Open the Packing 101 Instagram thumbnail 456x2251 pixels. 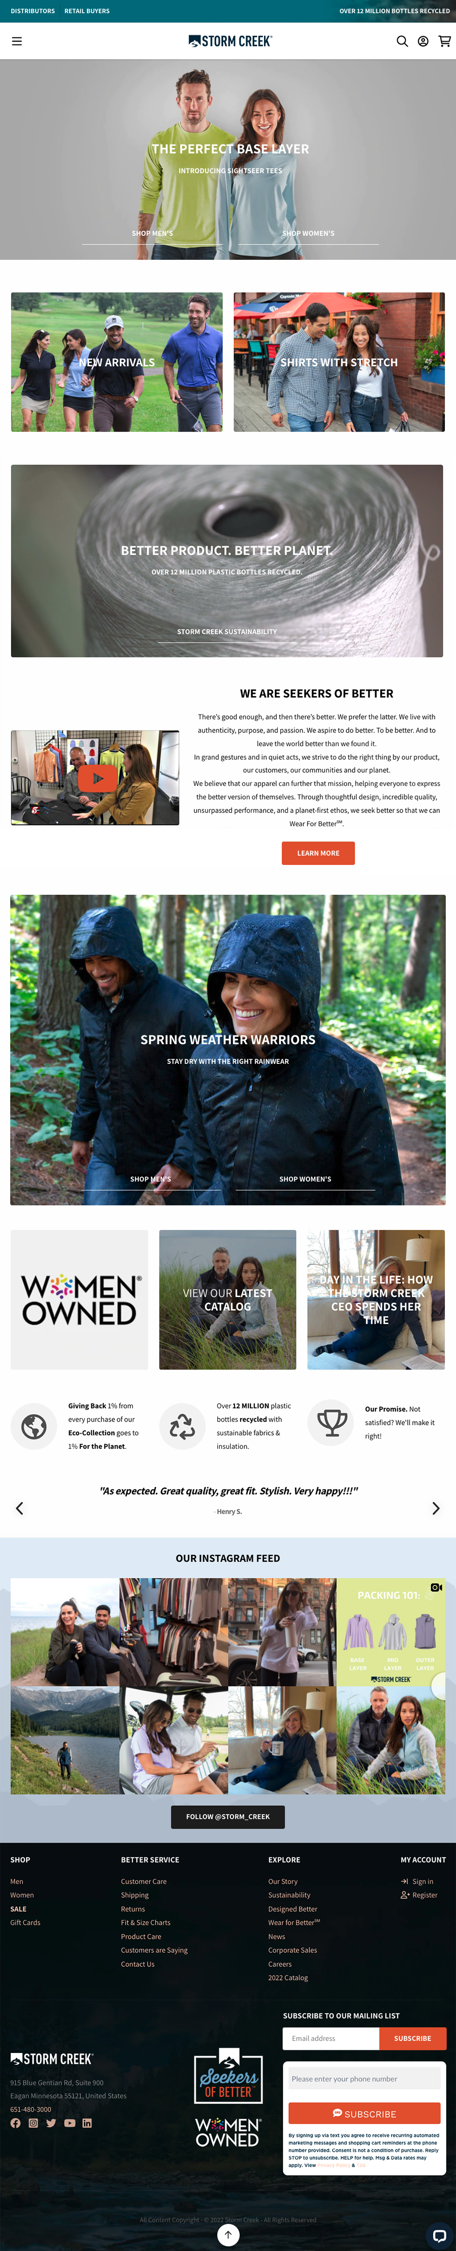point(391,1631)
